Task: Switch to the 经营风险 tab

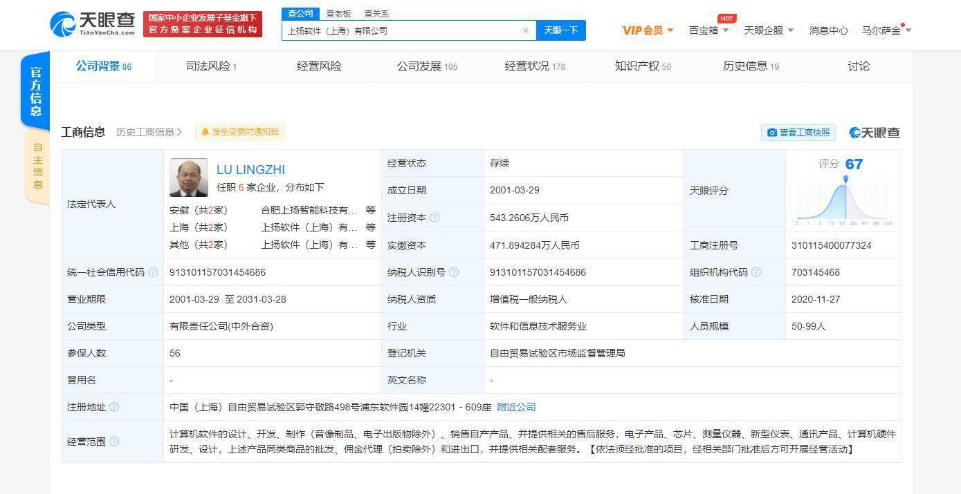Action: pos(319,66)
